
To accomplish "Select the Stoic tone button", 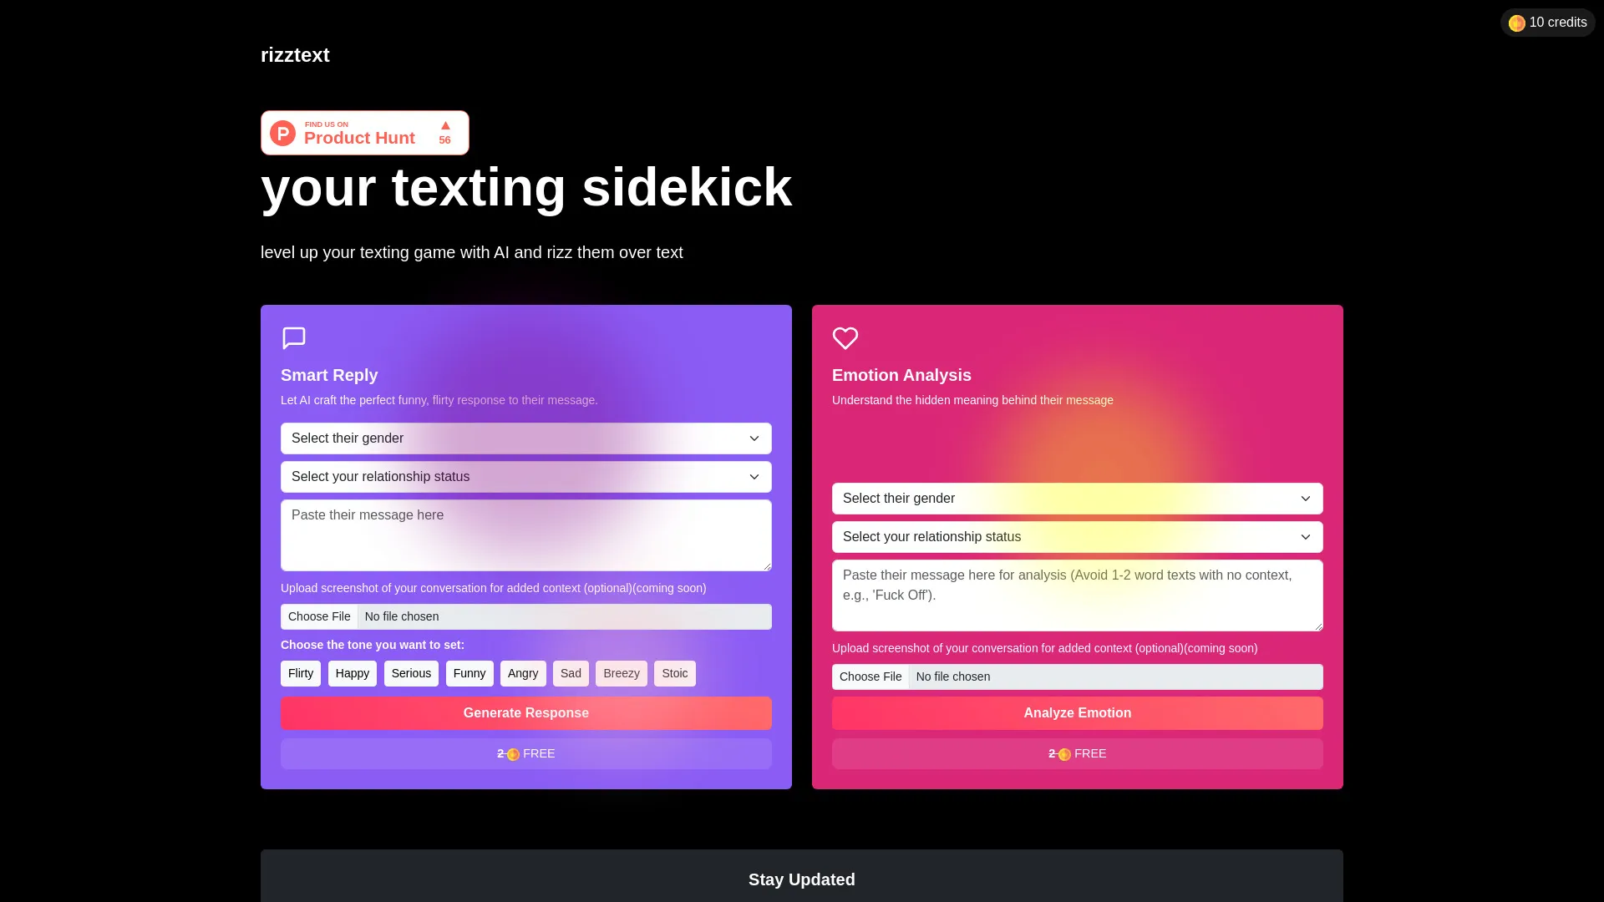I will click(x=674, y=673).
